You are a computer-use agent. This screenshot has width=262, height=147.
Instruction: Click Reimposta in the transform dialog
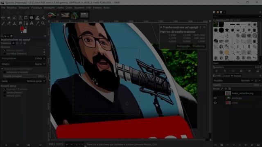(x=183, y=46)
